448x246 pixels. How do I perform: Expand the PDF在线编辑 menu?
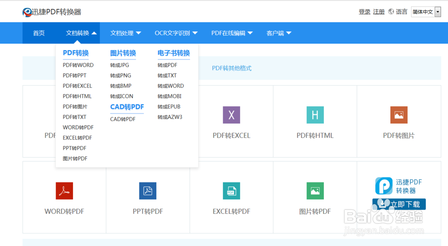[232, 33]
